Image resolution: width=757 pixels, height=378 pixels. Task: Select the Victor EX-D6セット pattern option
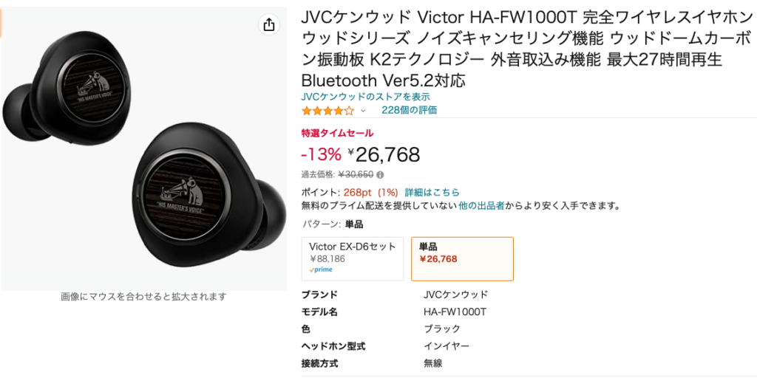pos(353,259)
